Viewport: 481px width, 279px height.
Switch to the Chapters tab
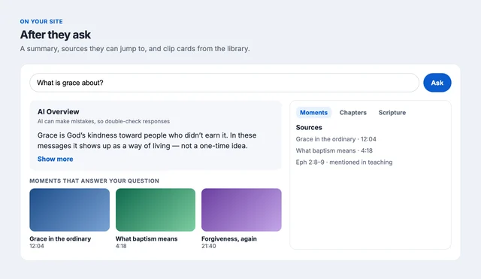tap(352, 113)
